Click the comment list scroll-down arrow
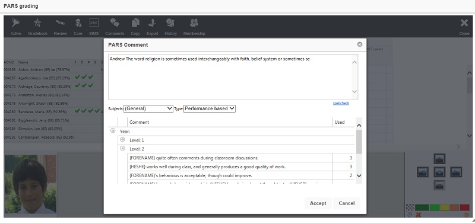 (x=359, y=175)
